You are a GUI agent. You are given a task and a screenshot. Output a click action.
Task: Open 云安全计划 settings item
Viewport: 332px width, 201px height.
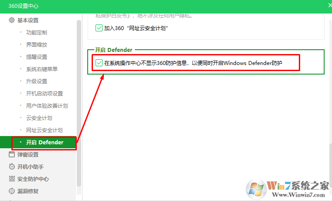tap(39, 118)
